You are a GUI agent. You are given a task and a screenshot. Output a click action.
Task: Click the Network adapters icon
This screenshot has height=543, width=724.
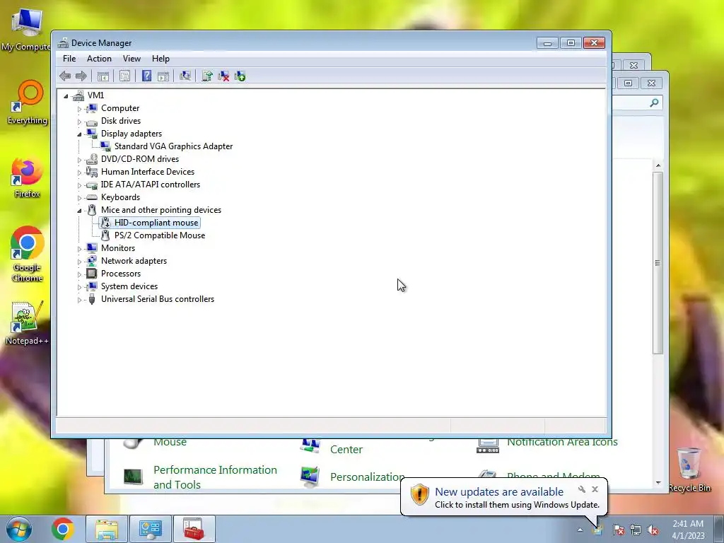coord(92,260)
